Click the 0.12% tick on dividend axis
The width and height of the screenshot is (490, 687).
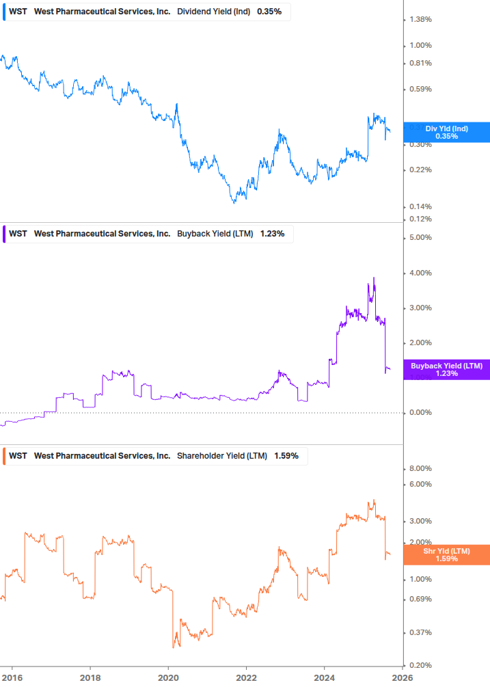point(420,219)
